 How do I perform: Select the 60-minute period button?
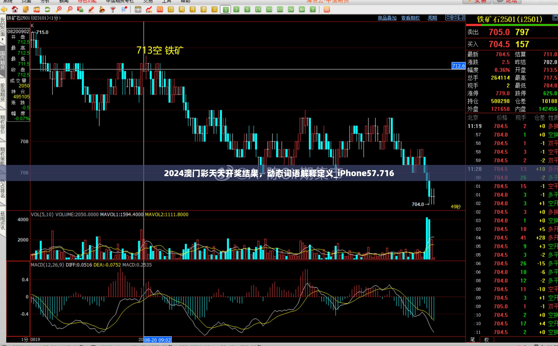click(x=280, y=10)
